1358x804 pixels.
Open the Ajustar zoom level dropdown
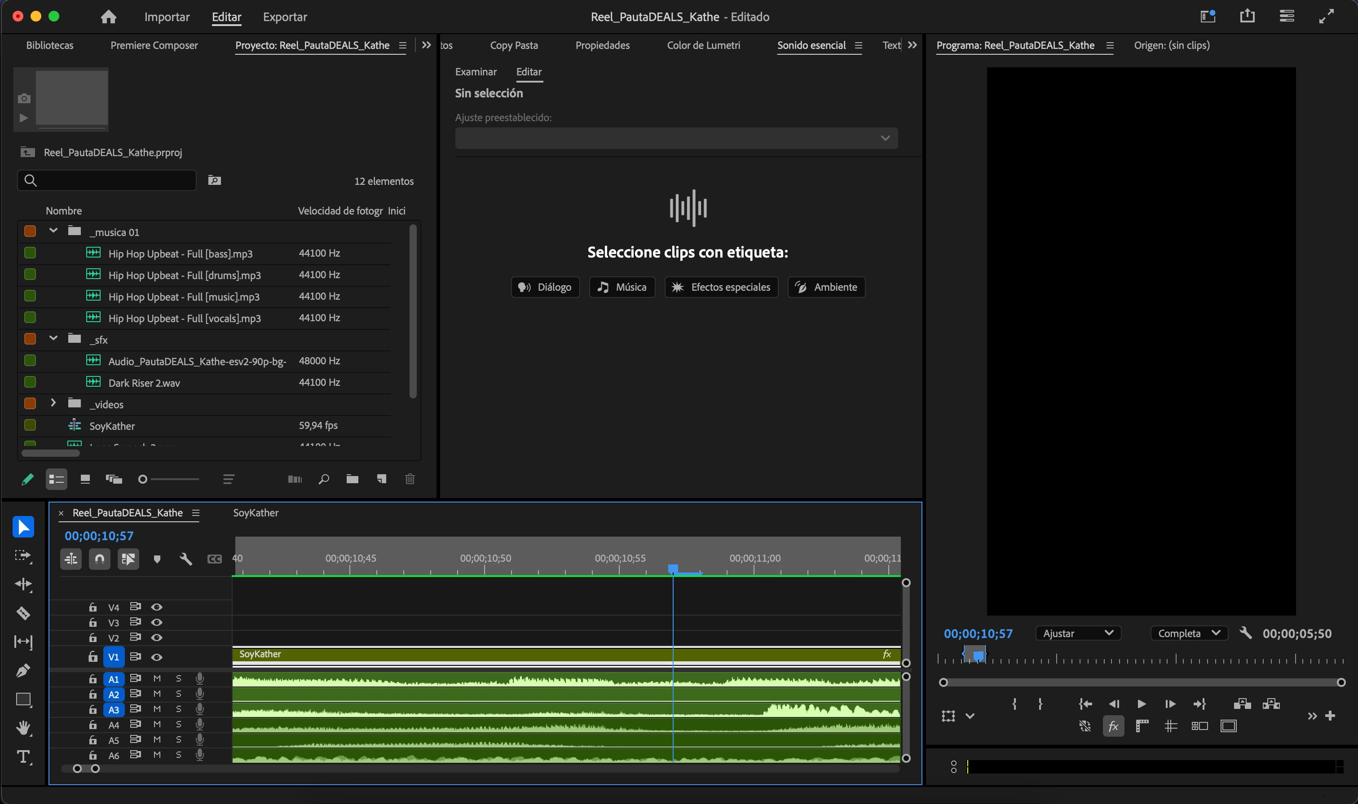[x=1078, y=634]
